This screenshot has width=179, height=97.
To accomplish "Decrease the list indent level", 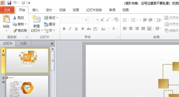I will [145, 20].
